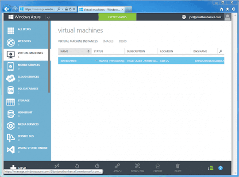Switch to the Images tab
Screen dimensions: 239x177
(108, 41)
